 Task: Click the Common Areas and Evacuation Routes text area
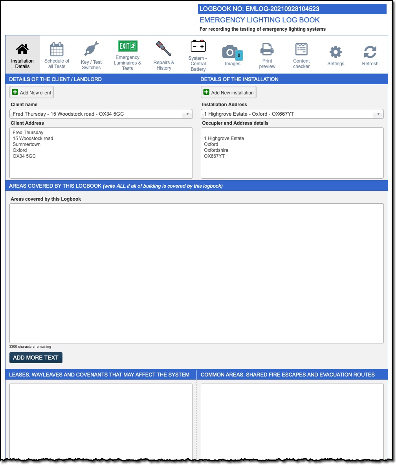(292, 421)
